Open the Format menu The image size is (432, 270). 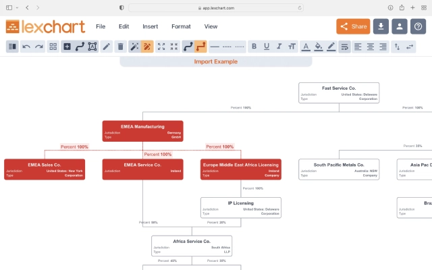pos(181,26)
